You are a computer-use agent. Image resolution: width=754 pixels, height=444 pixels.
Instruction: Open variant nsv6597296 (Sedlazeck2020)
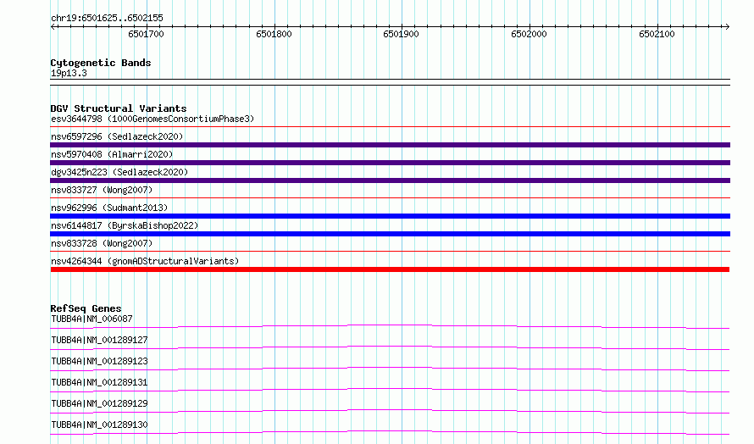pos(117,136)
